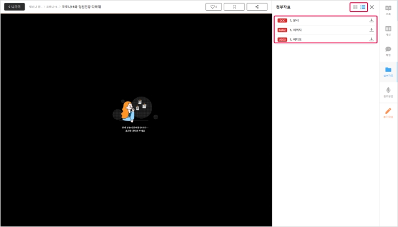Open the second breadcrumb link '코로나19..'
The image size is (398, 227).
pos(52,7)
